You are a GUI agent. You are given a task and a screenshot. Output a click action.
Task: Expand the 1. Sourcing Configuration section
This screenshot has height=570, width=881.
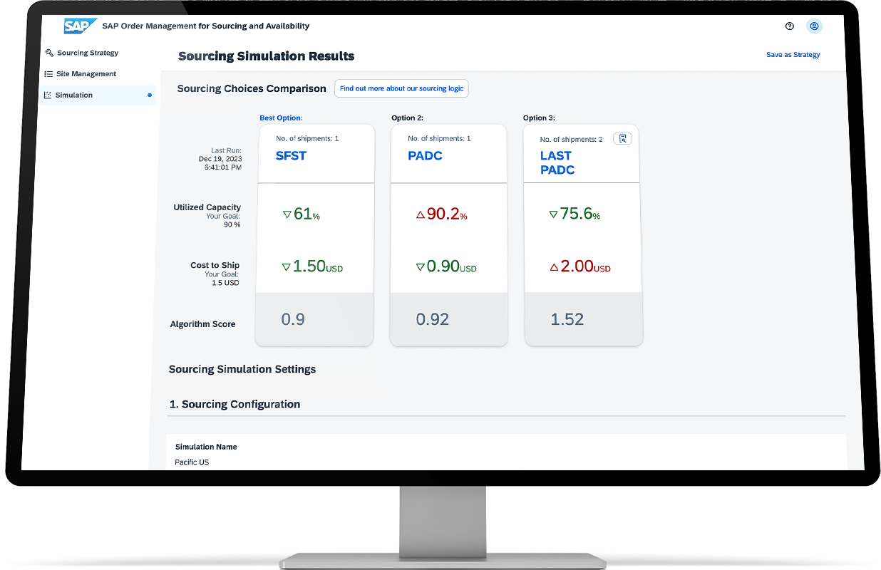pos(234,404)
